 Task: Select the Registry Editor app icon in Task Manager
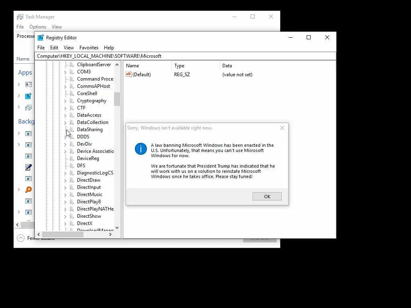pos(28,96)
